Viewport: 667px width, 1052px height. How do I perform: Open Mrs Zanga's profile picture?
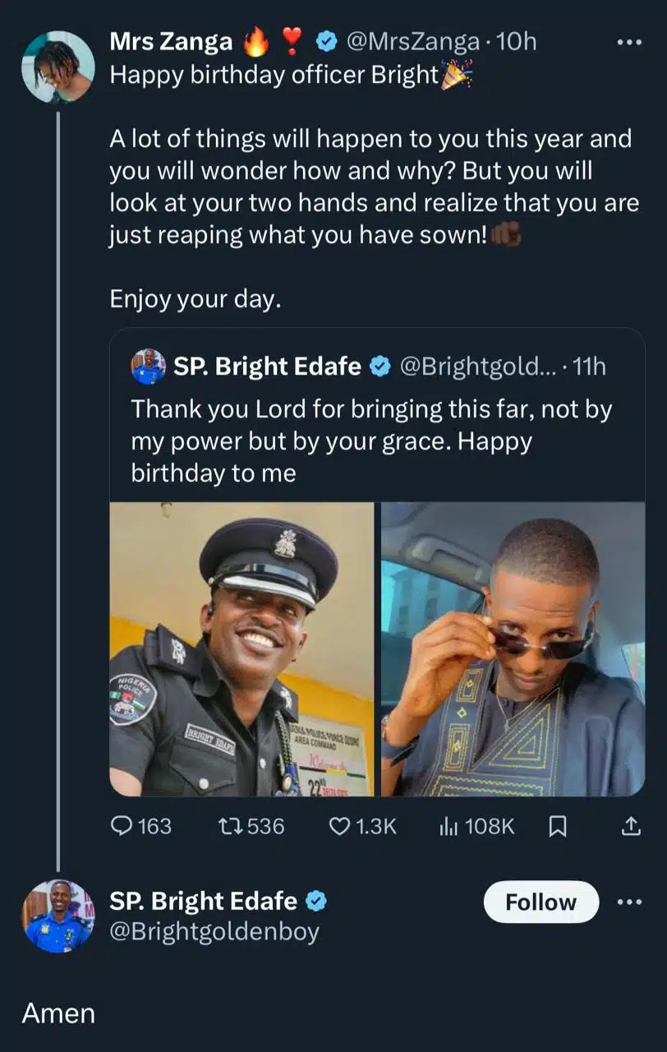[x=57, y=66]
